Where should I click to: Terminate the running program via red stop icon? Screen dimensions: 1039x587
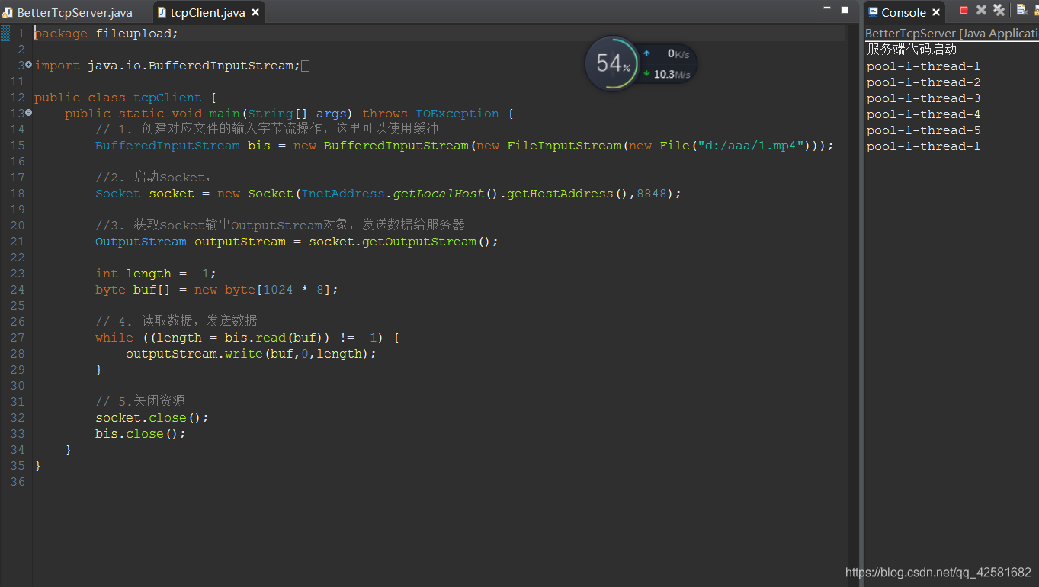964,11
